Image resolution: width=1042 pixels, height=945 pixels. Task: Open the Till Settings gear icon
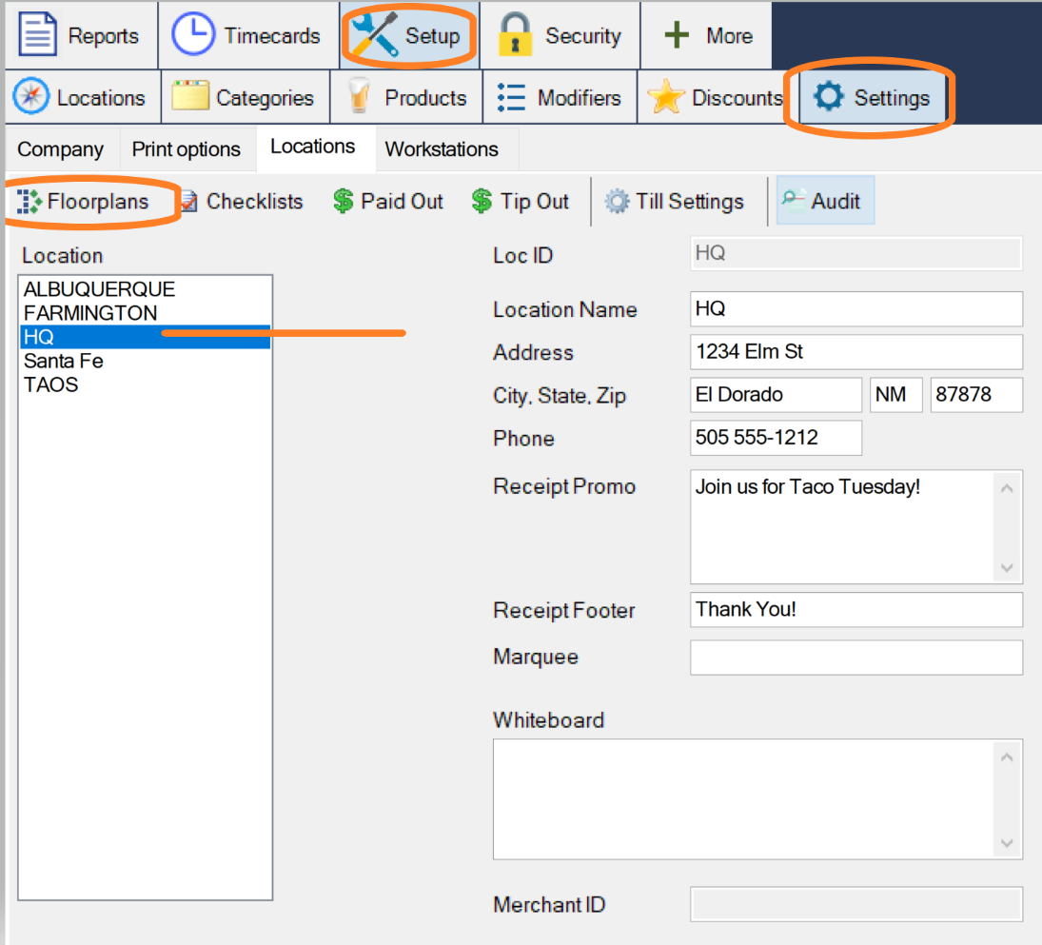pyautogui.click(x=617, y=201)
